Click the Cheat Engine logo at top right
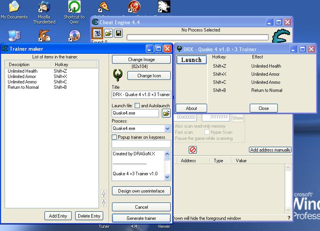 pyautogui.click(x=281, y=36)
